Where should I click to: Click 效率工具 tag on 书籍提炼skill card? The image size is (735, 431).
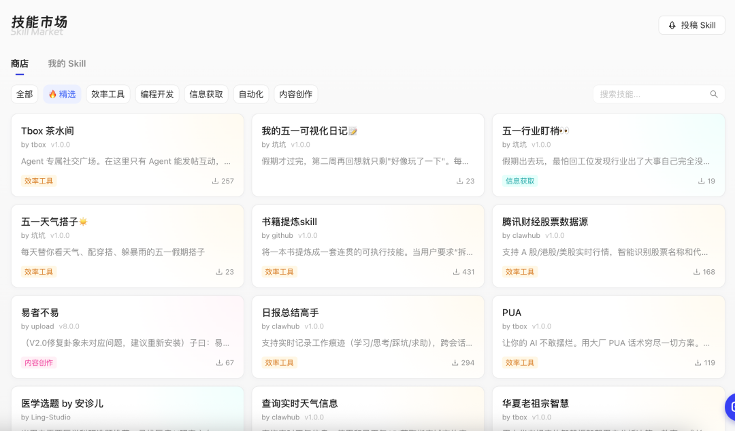[279, 272]
